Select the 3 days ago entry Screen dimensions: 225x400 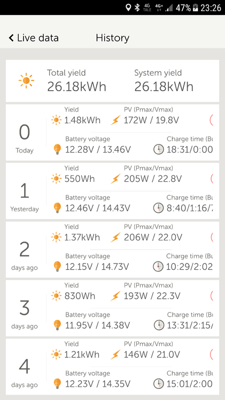coord(112,308)
